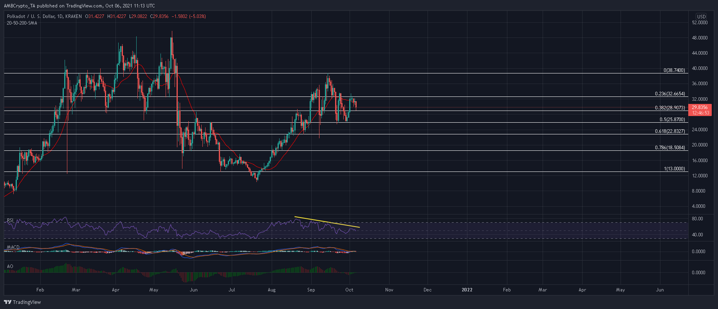This screenshot has width=718, height=309.
Task: Click the RSI 80.00 scale value
Action: point(697,219)
